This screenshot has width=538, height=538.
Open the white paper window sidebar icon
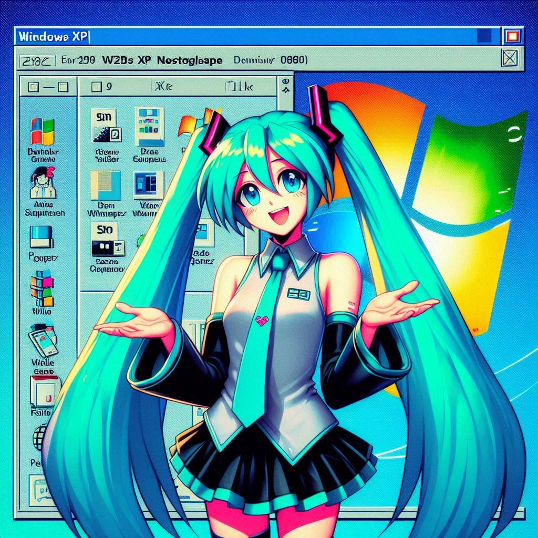pos(45,391)
